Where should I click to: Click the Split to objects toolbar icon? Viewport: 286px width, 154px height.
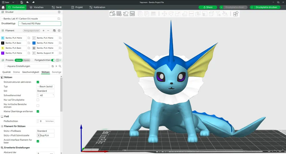[x=140, y=14]
